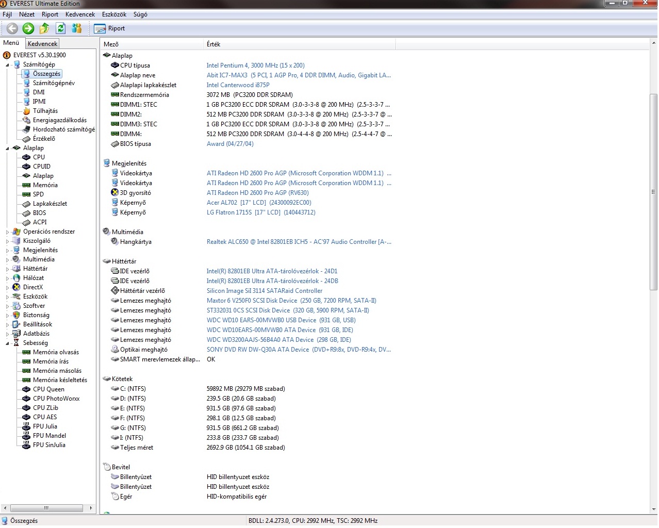Image resolution: width=659 pixels, height=528 pixels.
Task: Click the Érték column header
Action: coord(300,44)
